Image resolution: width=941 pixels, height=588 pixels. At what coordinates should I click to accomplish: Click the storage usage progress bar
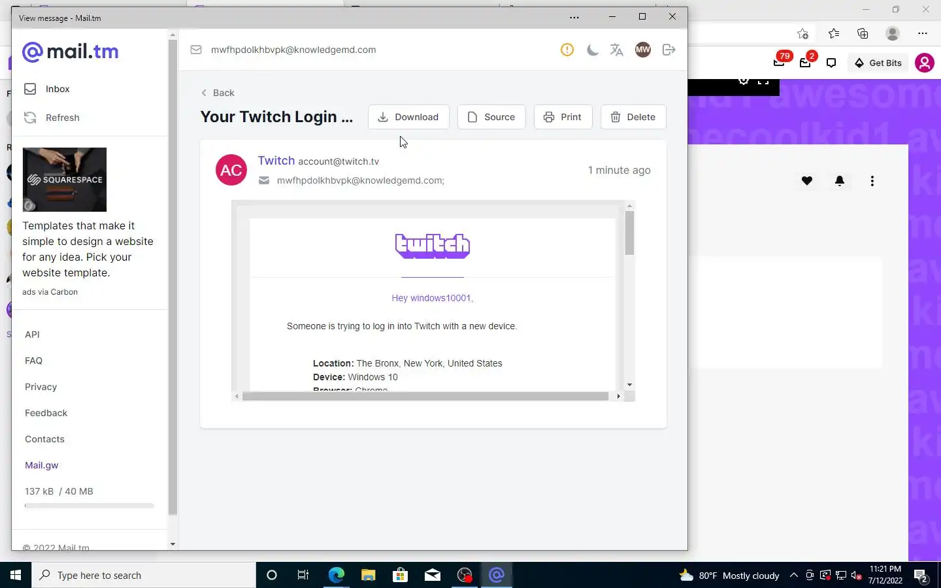click(x=90, y=506)
